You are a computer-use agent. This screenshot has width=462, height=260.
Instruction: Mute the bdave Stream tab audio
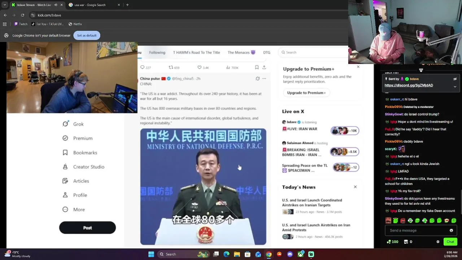click(x=56, y=5)
